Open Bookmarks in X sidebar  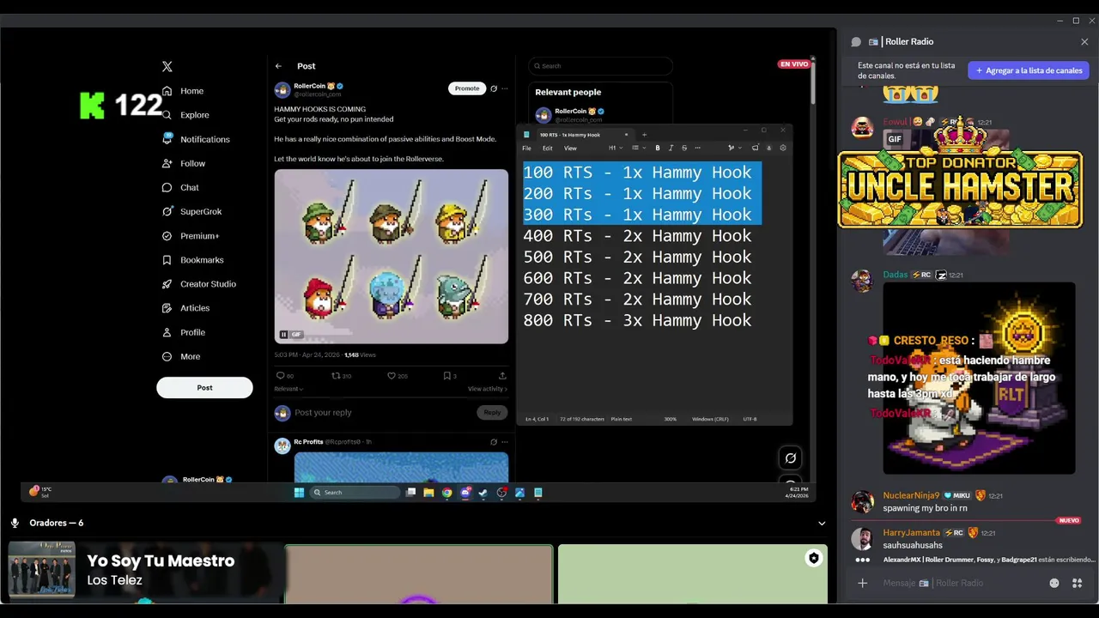coord(192,260)
